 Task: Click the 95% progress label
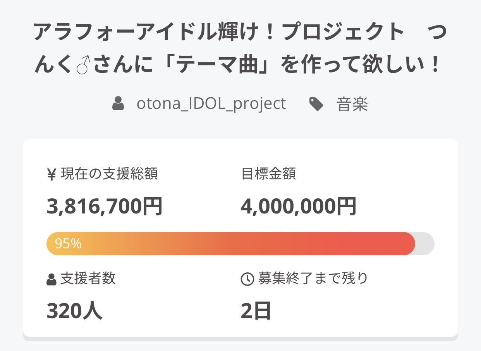point(68,244)
